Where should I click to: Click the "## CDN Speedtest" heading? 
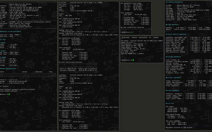pos(172,25)
